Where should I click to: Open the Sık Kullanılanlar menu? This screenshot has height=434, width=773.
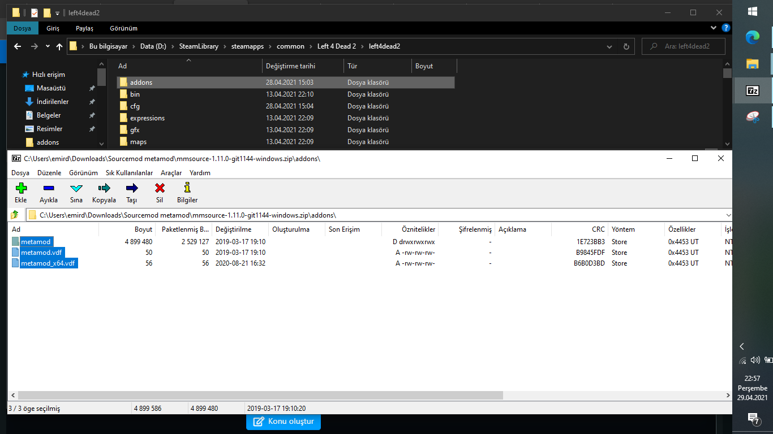pyautogui.click(x=130, y=173)
